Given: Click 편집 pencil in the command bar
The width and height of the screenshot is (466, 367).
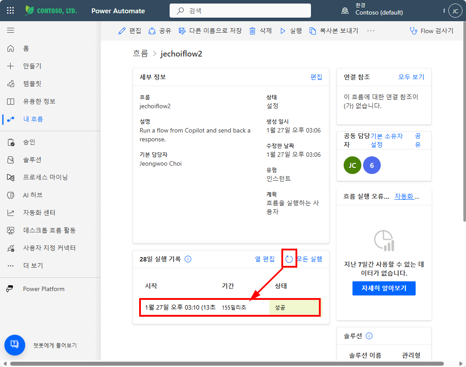Looking at the screenshot, I should 129,30.
